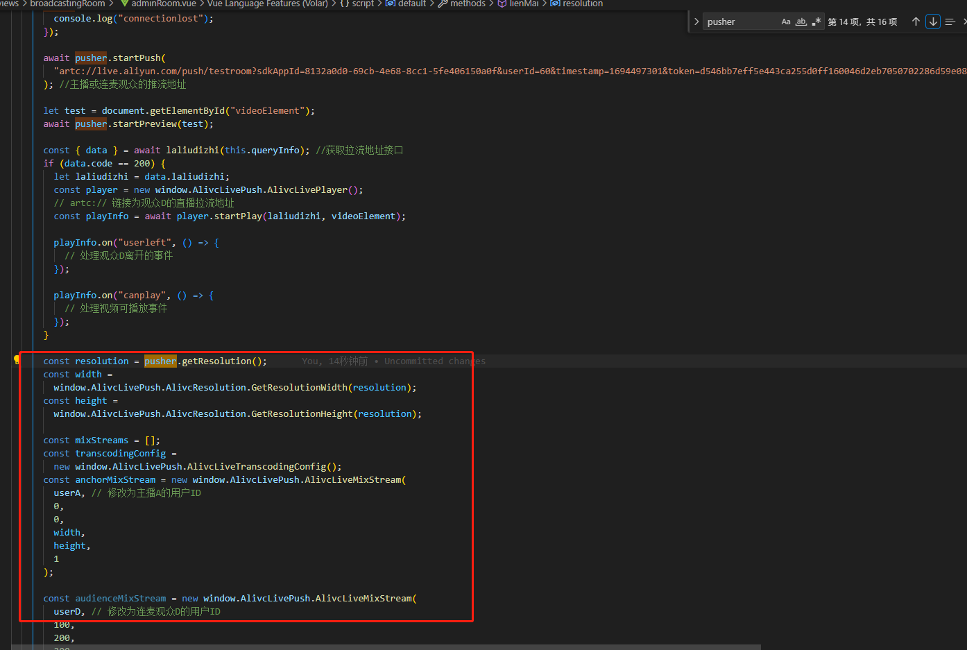Open the script breadcrumb symbol
This screenshot has height=650, width=967.
coord(357,3)
